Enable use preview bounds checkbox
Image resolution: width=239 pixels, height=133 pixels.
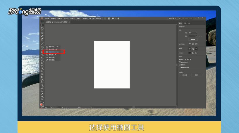tap(180, 62)
